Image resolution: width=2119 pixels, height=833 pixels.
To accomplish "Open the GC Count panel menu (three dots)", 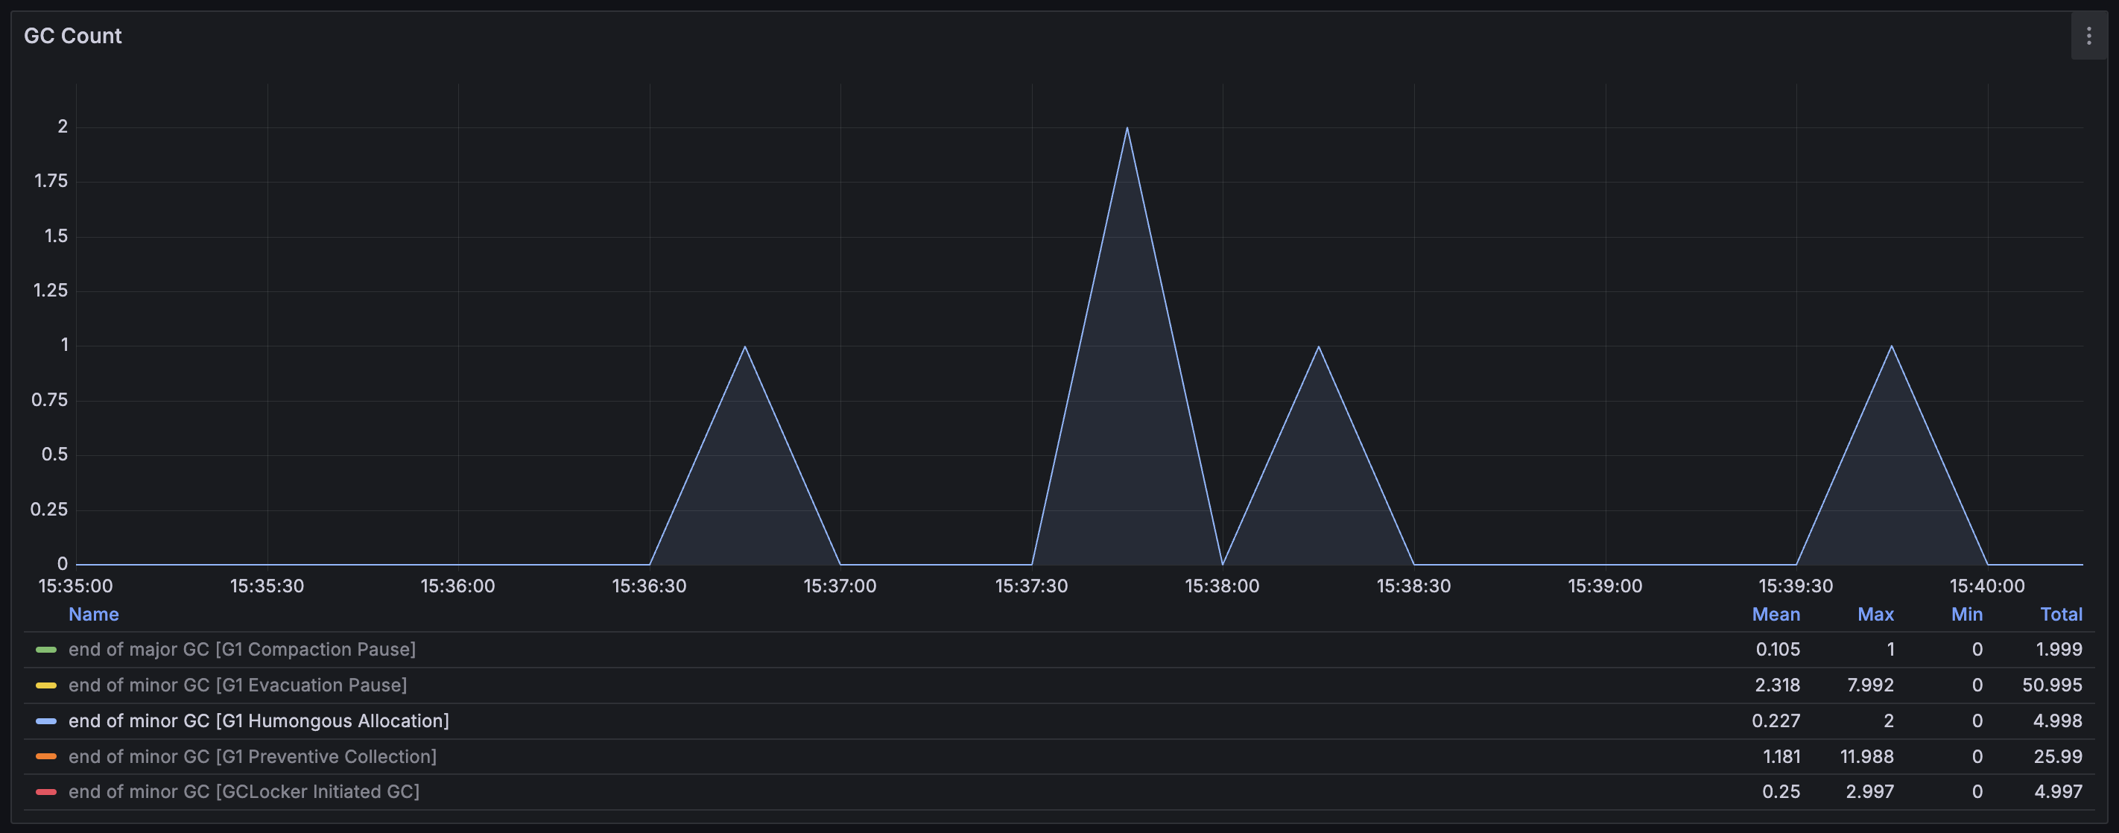I will pos(2088,37).
